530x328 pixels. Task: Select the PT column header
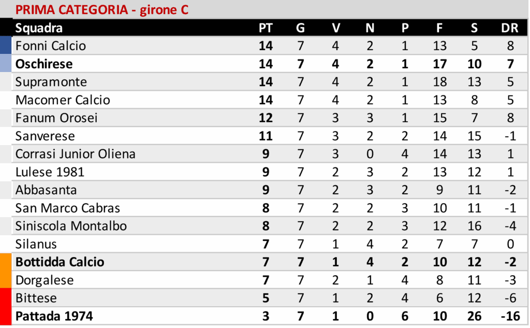pos(265,28)
